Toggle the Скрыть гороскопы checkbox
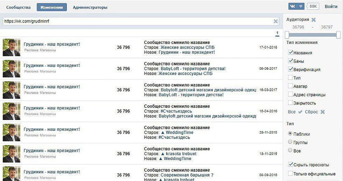 click(290, 165)
